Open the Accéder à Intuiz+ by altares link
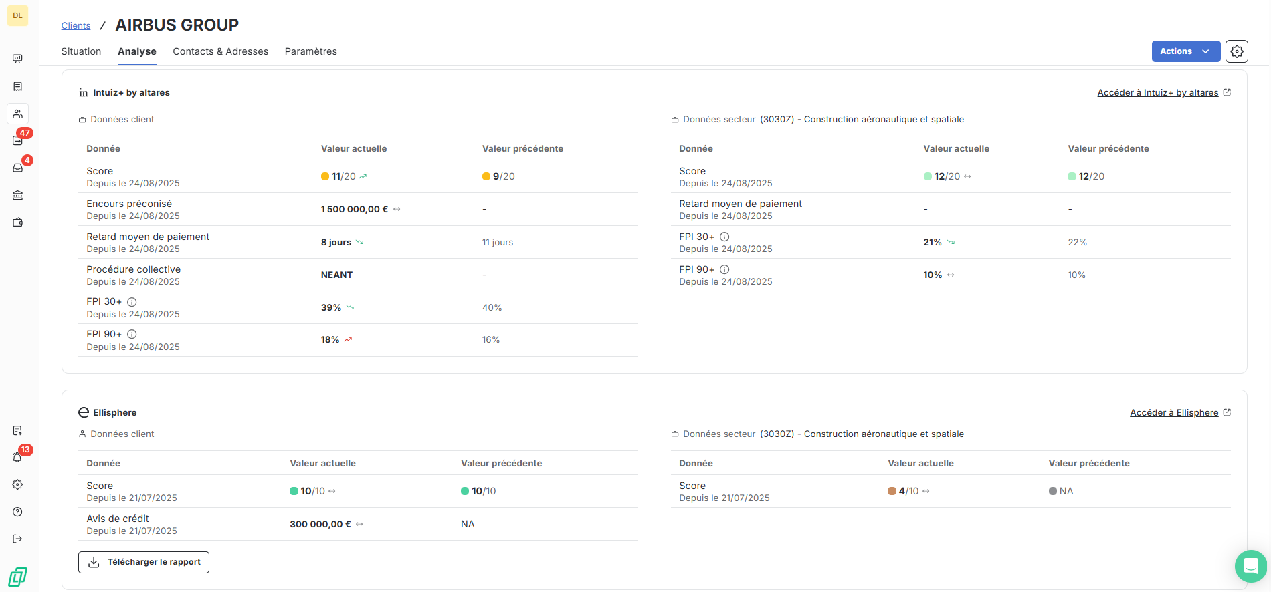This screenshot has width=1271, height=592. pos(1163,93)
